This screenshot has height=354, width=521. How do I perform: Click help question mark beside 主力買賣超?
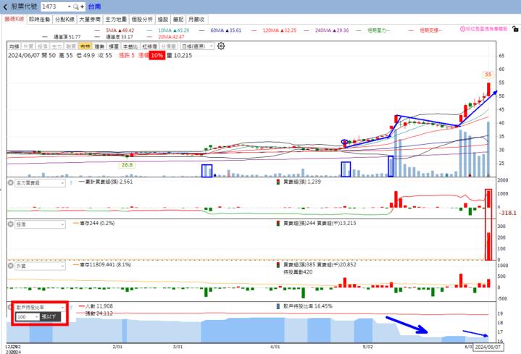(x=71, y=183)
